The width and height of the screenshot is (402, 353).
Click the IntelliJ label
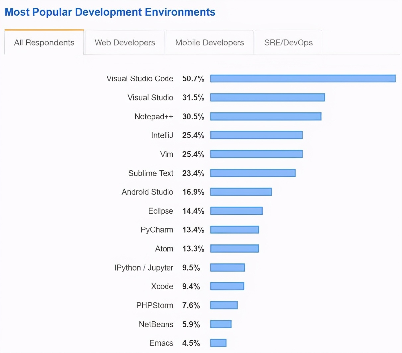click(162, 135)
